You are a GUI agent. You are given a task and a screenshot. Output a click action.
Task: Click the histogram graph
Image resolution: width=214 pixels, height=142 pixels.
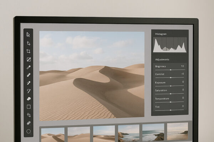[x=170, y=45]
